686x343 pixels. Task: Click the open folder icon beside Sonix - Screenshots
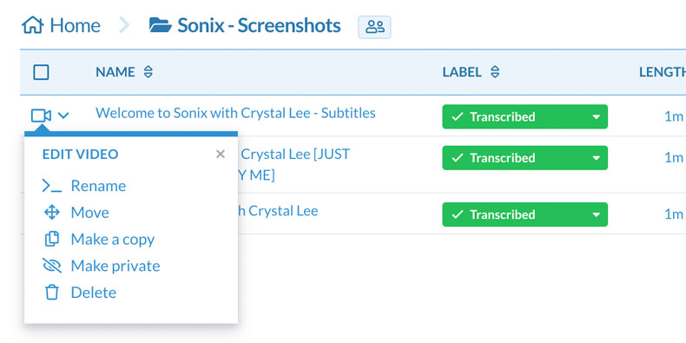[x=160, y=25]
